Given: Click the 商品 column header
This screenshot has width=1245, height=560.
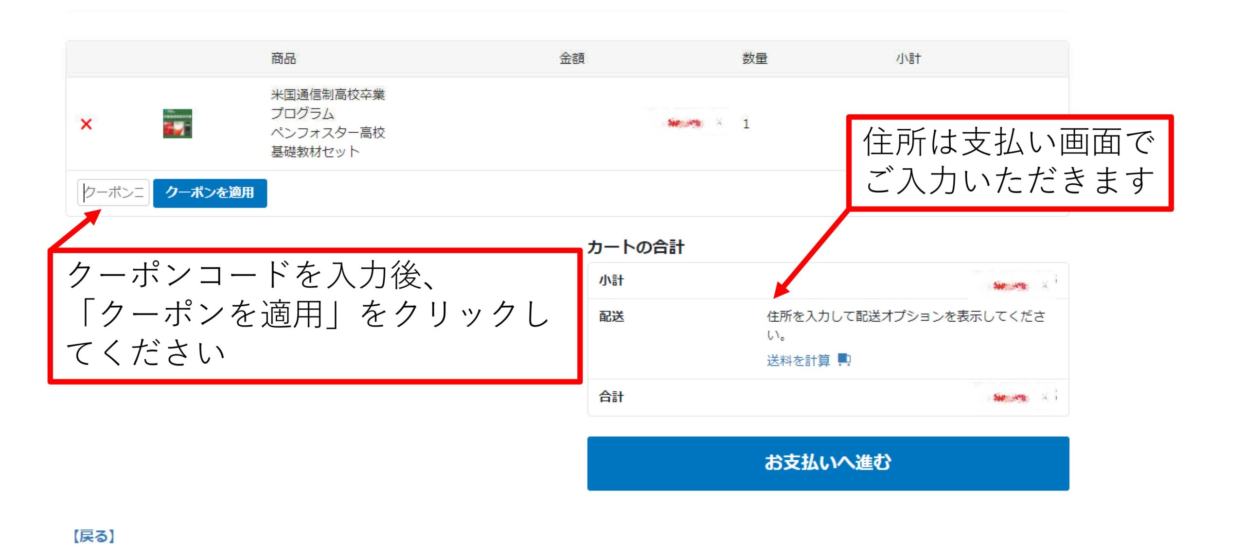Looking at the screenshot, I should click(284, 58).
